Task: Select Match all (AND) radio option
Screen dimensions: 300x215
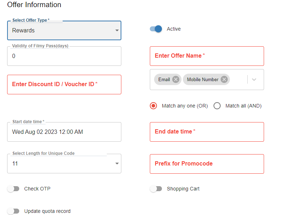Action: pyautogui.click(x=217, y=106)
